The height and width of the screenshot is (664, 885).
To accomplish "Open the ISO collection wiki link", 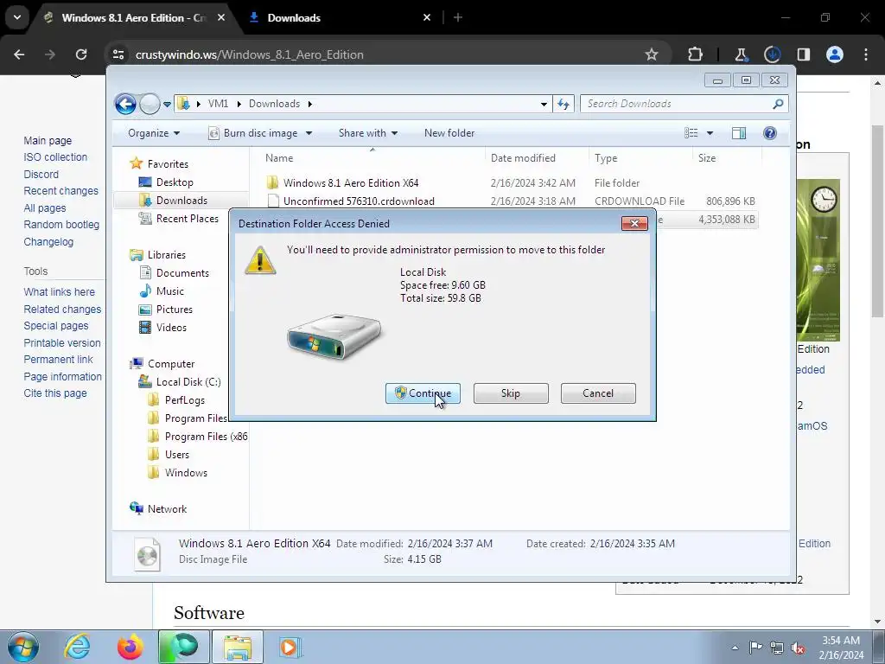I will 55,157.
